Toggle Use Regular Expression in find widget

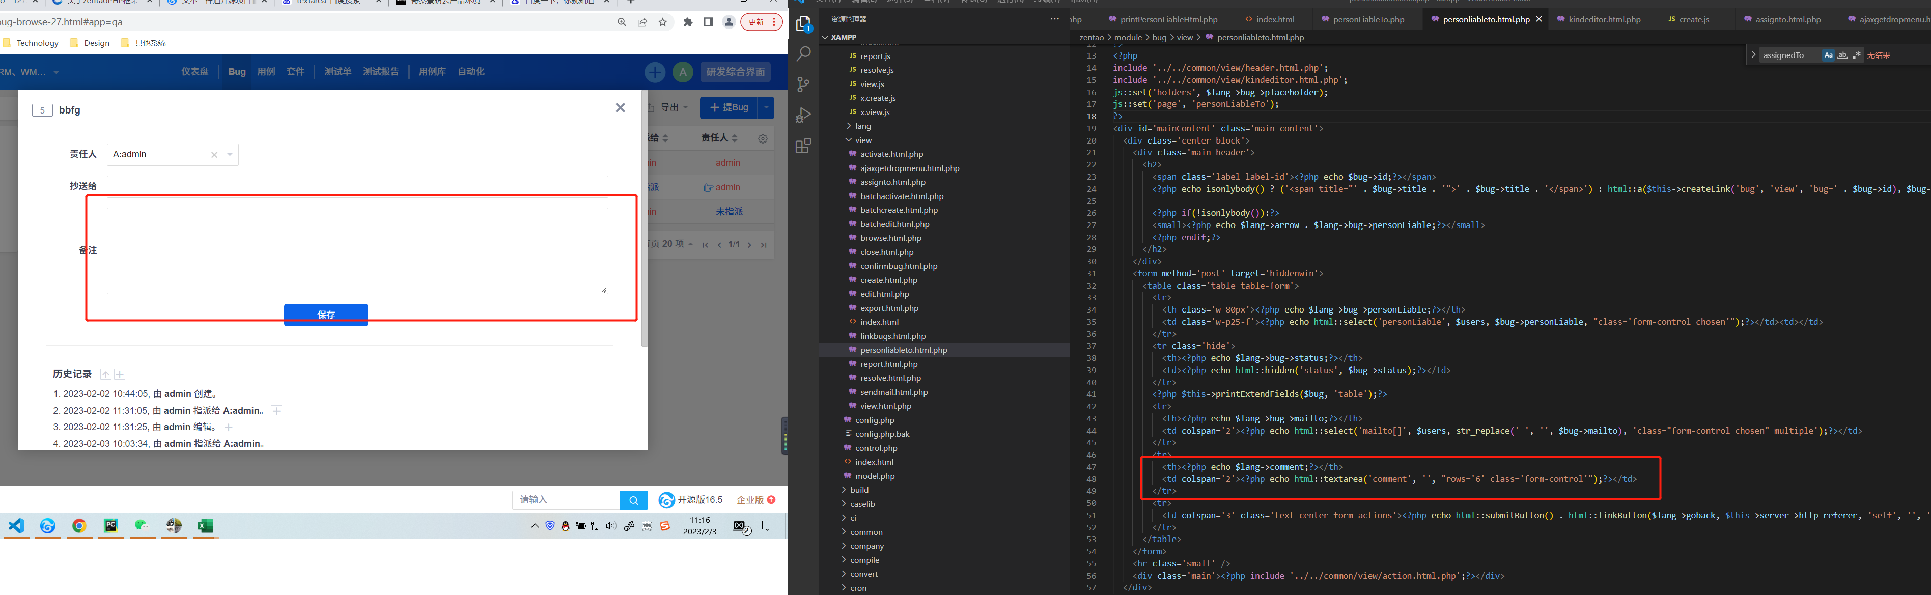pos(1856,55)
